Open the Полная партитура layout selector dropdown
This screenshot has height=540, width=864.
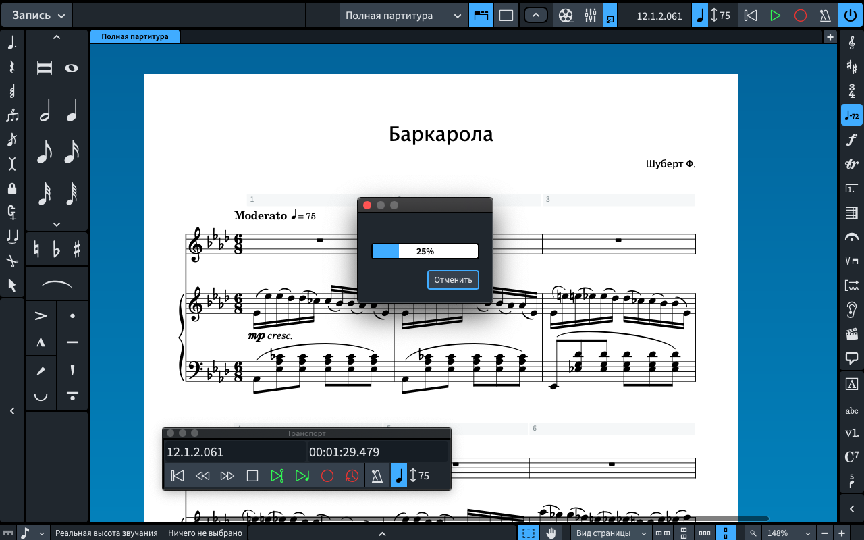click(404, 15)
